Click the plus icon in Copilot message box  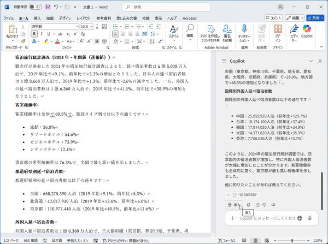coord(232,218)
